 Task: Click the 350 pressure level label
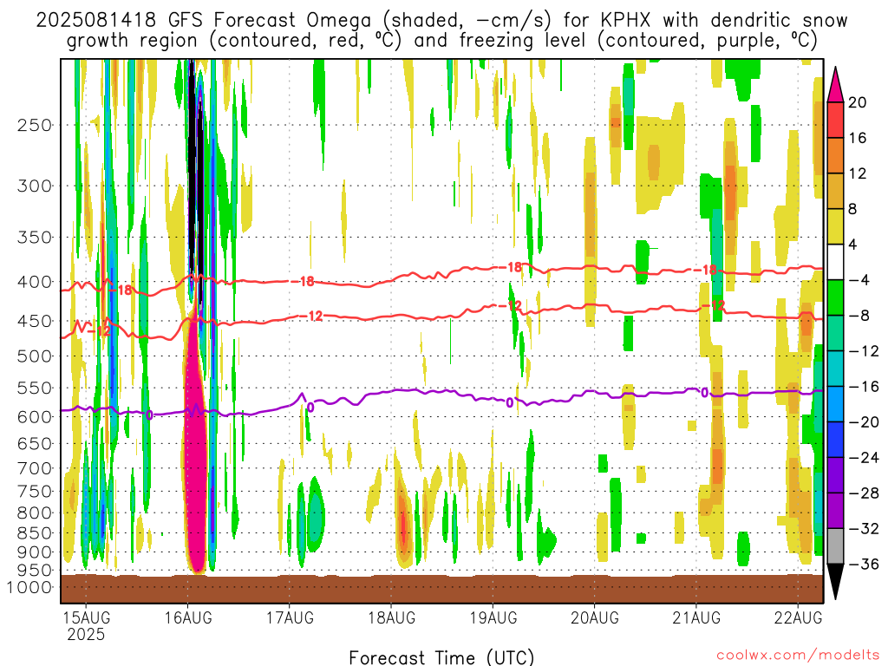(x=35, y=237)
